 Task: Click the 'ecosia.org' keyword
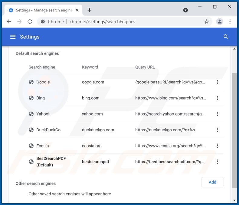[92, 146]
